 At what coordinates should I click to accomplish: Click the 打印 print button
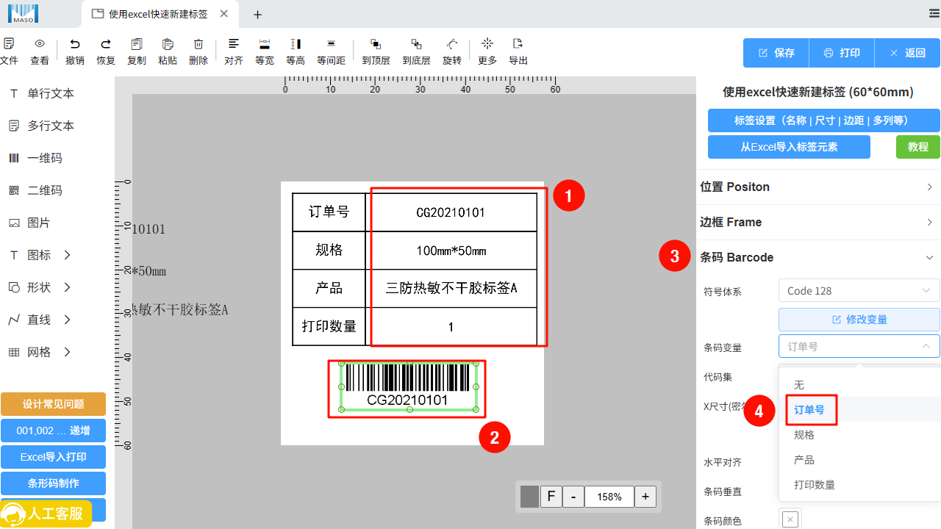(x=842, y=53)
